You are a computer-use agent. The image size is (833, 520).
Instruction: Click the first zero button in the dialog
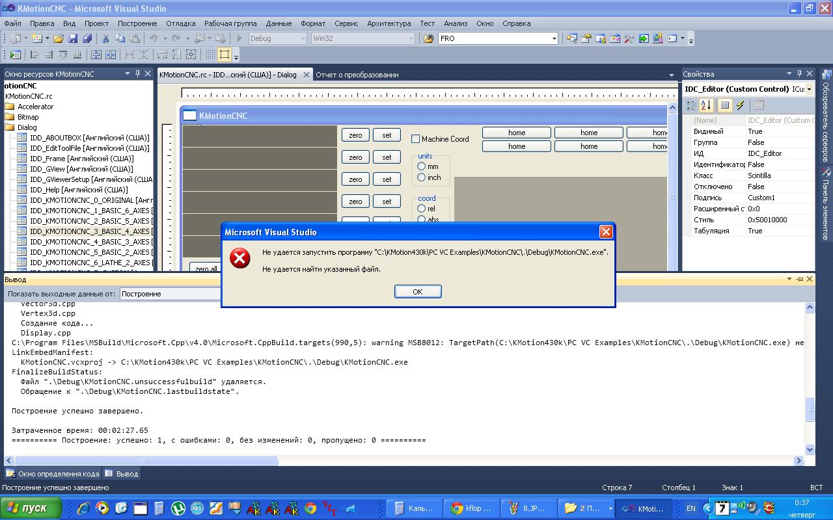pyautogui.click(x=355, y=135)
